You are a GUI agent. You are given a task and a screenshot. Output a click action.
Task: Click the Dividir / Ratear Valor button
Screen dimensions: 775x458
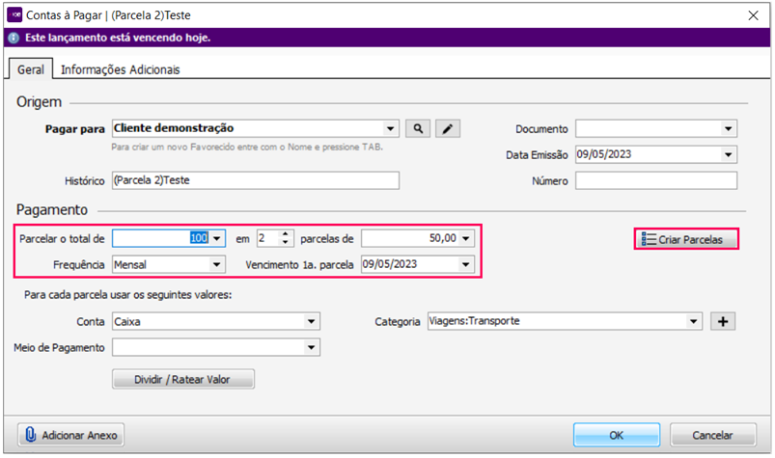(x=183, y=379)
